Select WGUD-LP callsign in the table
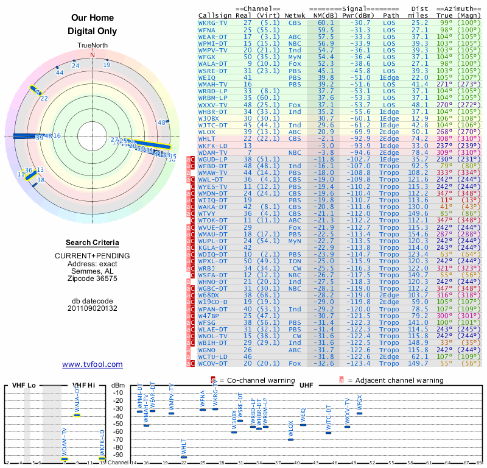Screen dimensions: 487x468 coord(212,160)
